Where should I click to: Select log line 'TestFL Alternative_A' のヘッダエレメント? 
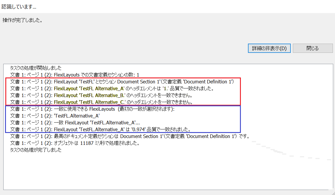click(x=112, y=88)
